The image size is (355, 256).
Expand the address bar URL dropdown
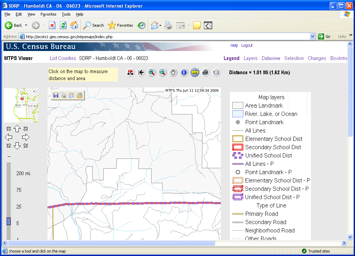312,36
